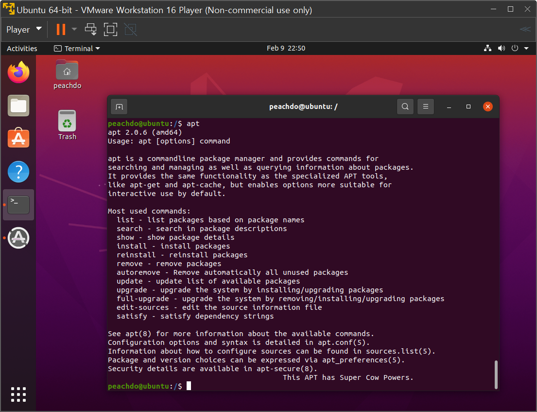
Task: Open the terminal hamburger menu
Action: pyautogui.click(x=426, y=107)
